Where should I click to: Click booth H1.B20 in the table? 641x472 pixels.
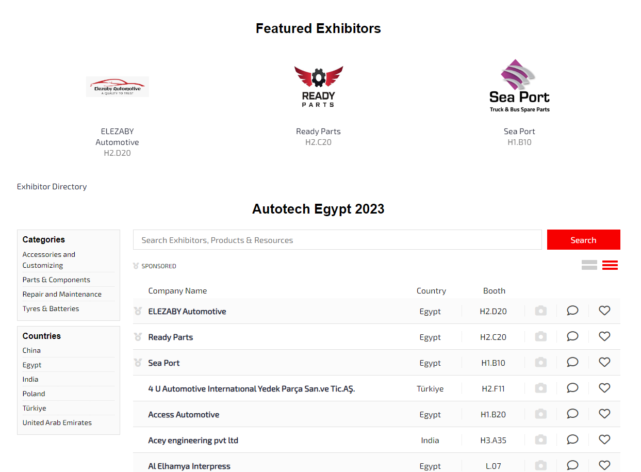pos(493,414)
